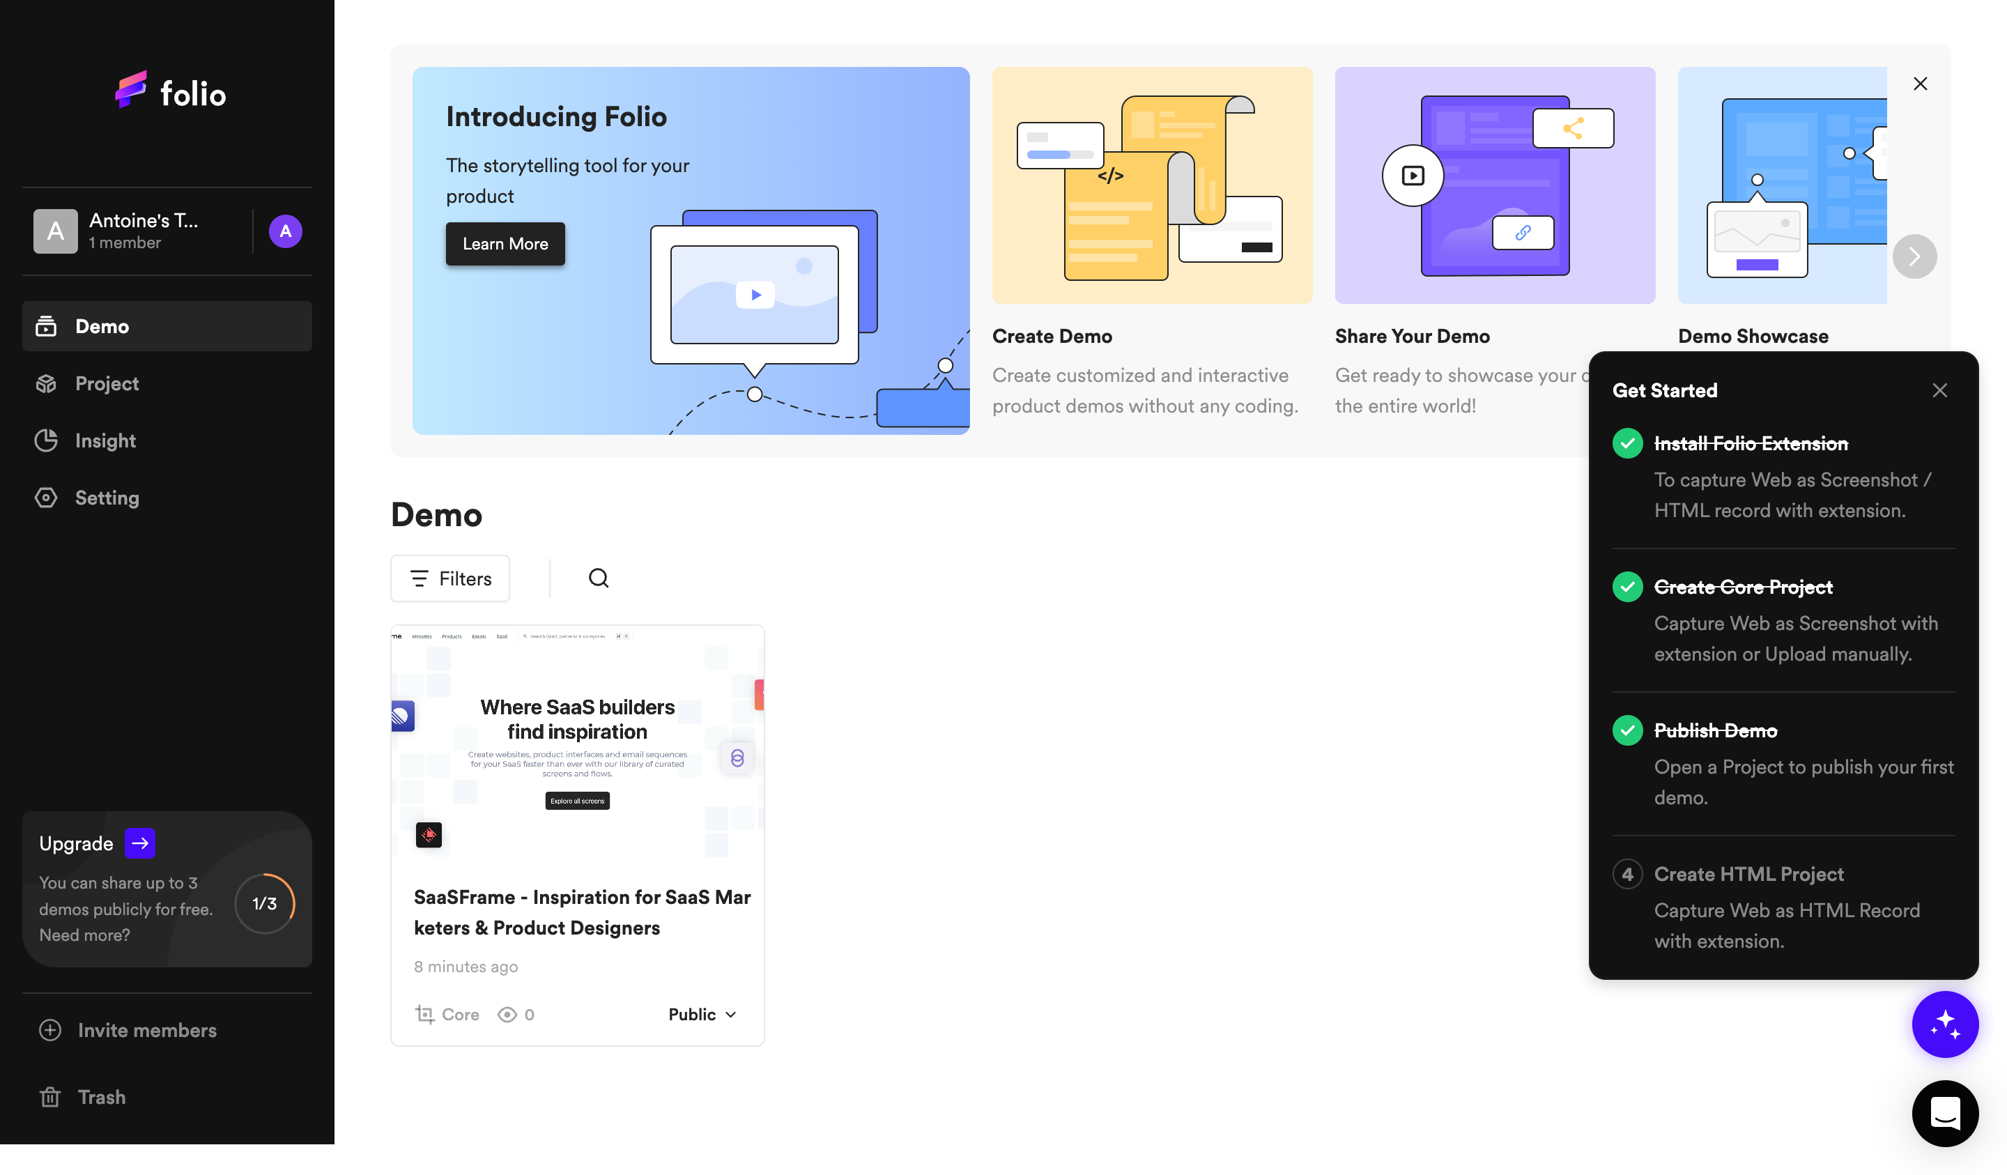Toggle the Install Folio Extension checkmark
This screenshot has height=1175, width=2007.
pyautogui.click(x=1627, y=443)
